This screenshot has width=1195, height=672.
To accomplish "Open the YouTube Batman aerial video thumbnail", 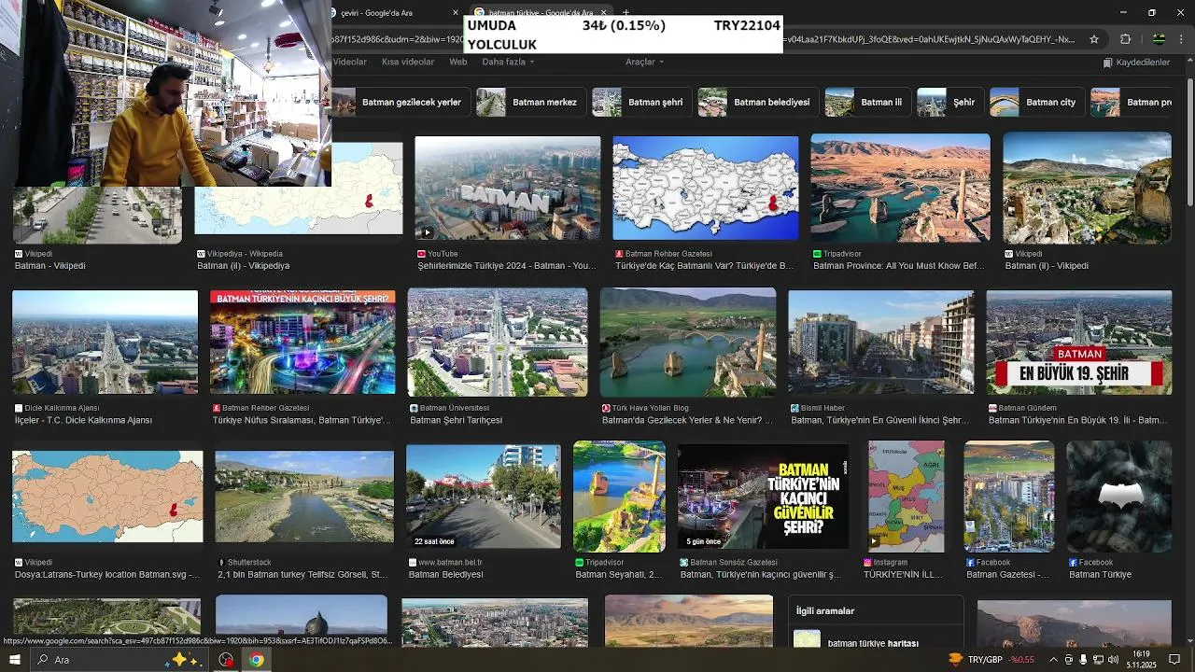I will point(507,189).
